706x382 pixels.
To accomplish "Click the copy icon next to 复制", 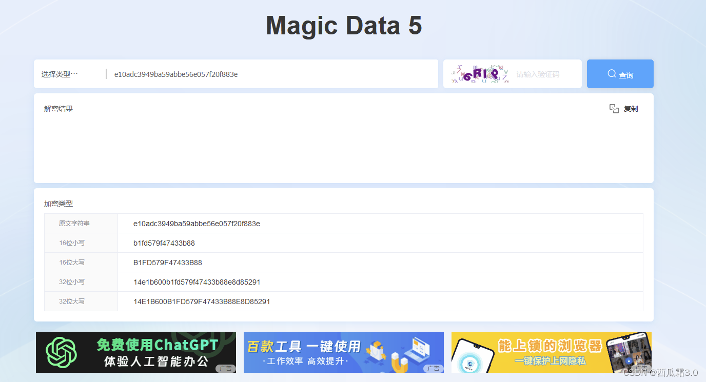I will [614, 108].
